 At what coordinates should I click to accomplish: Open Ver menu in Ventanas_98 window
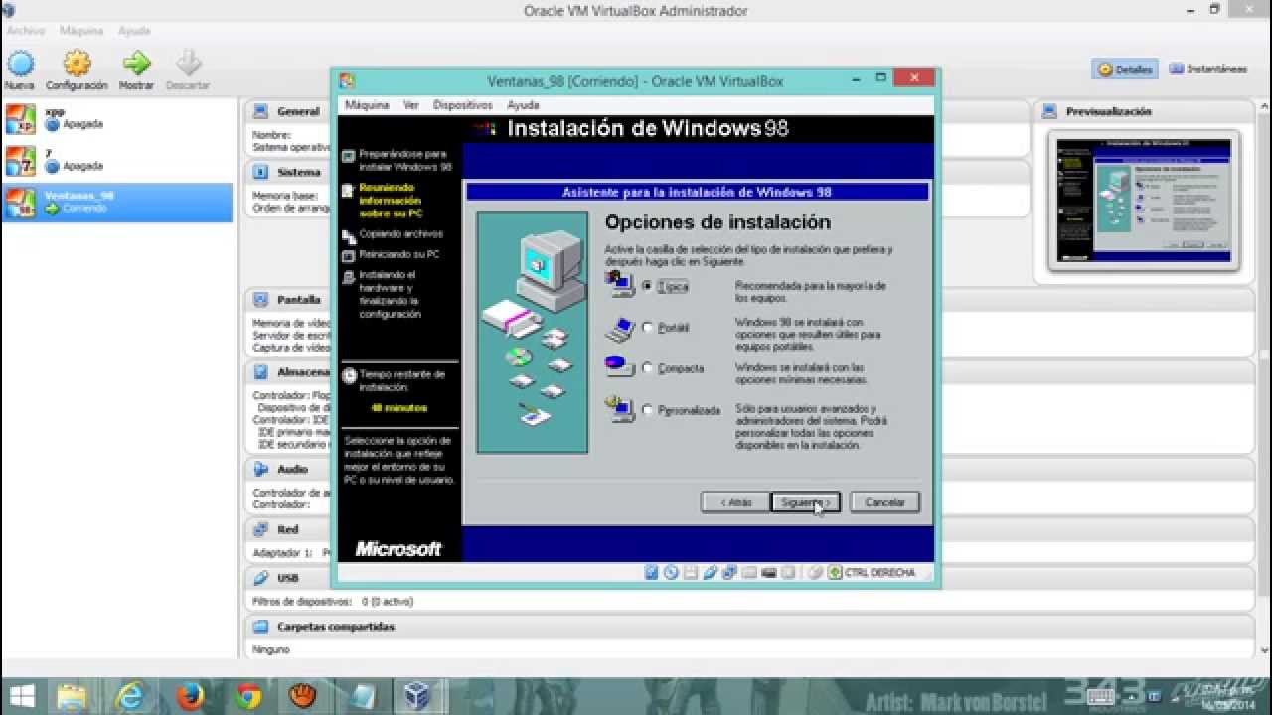coord(411,104)
